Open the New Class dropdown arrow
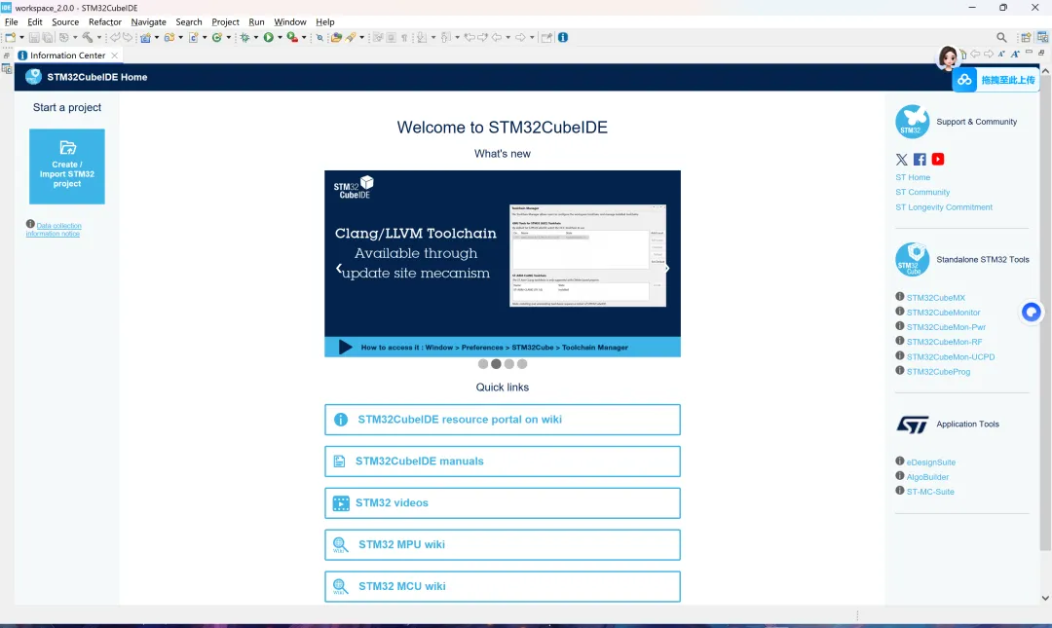The width and height of the screenshot is (1052, 628). (229, 38)
